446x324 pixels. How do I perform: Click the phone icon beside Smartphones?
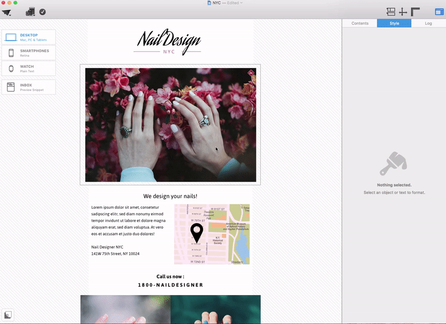tap(11, 53)
